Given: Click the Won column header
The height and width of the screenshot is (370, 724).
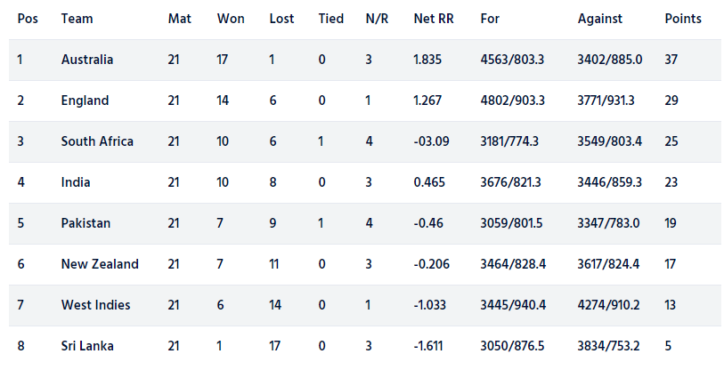Looking at the screenshot, I should (231, 19).
